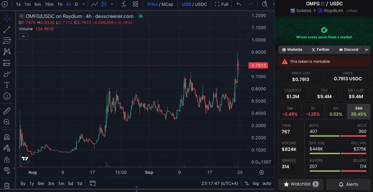Select the trend line drawing tool

pyautogui.click(x=7, y=30)
